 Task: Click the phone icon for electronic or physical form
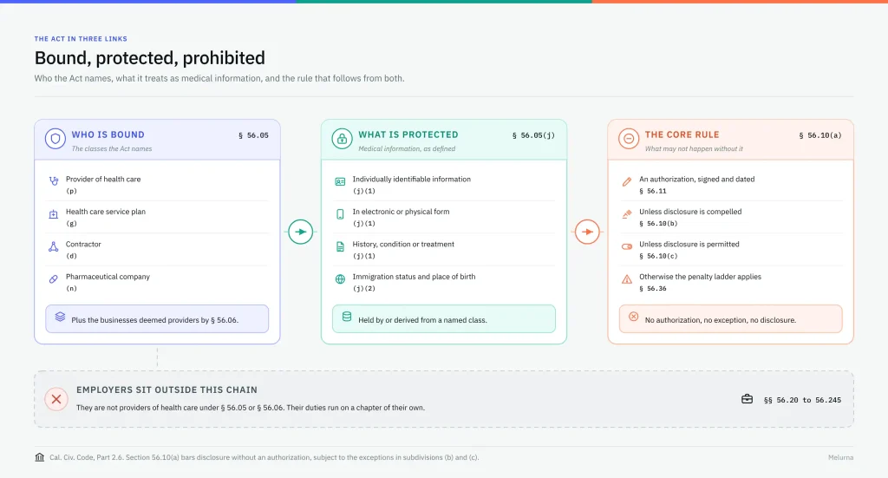pyautogui.click(x=340, y=214)
